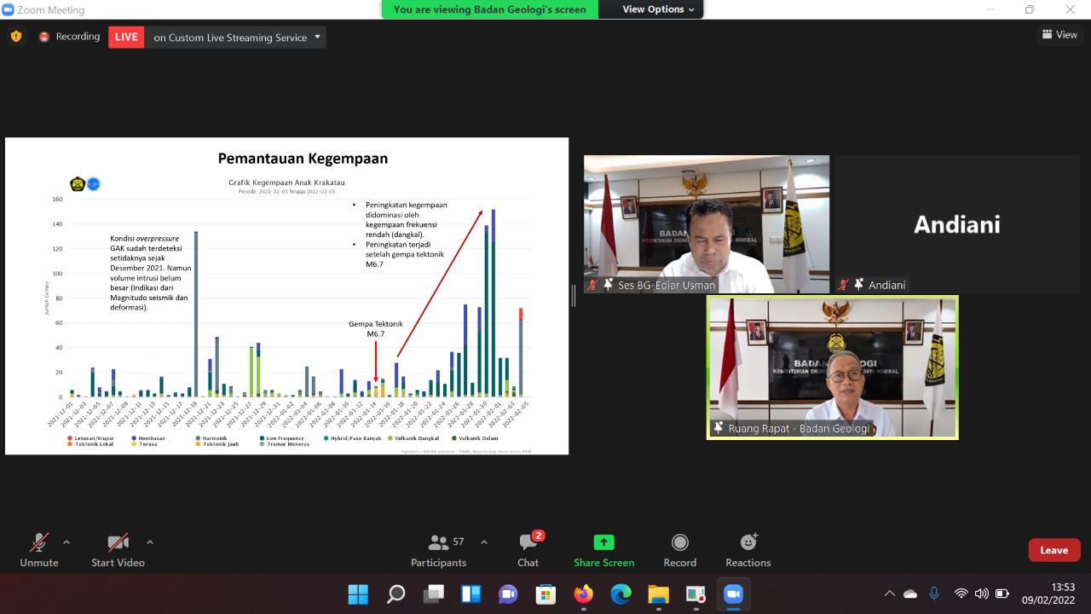Open the Reactions menu

tap(748, 550)
